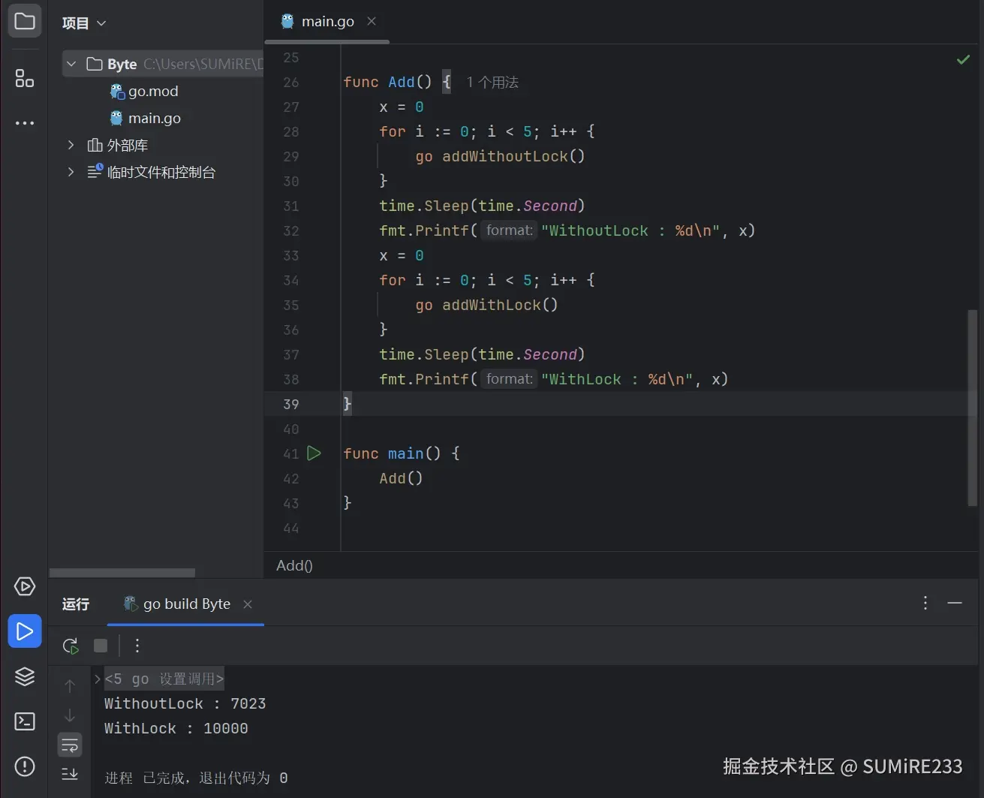Rerun the go build Byte configuration

[x=71, y=646]
